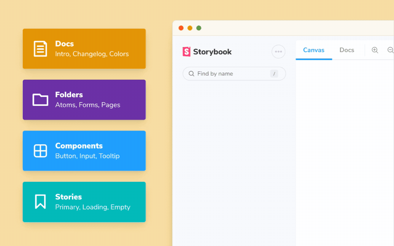The width and height of the screenshot is (394, 246).
Task: Select the blue Components card
Action: click(84, 150)
